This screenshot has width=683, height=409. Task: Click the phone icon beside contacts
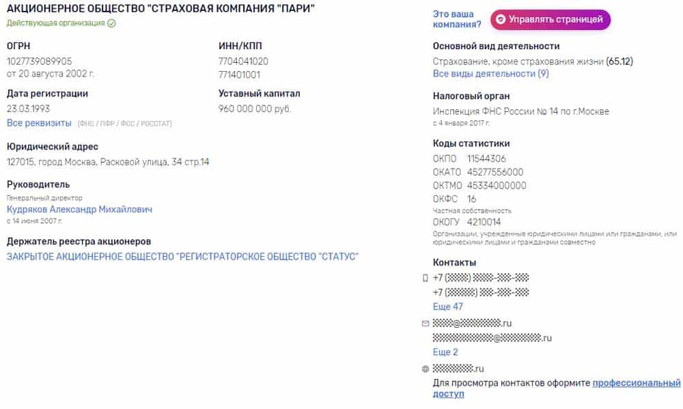point(426,279)
